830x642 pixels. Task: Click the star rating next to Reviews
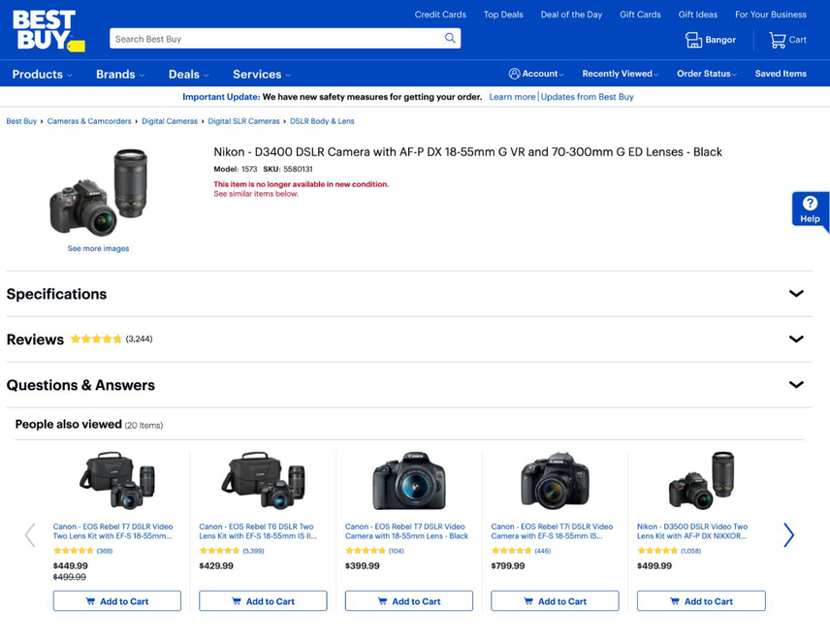[x=96, y=338]
